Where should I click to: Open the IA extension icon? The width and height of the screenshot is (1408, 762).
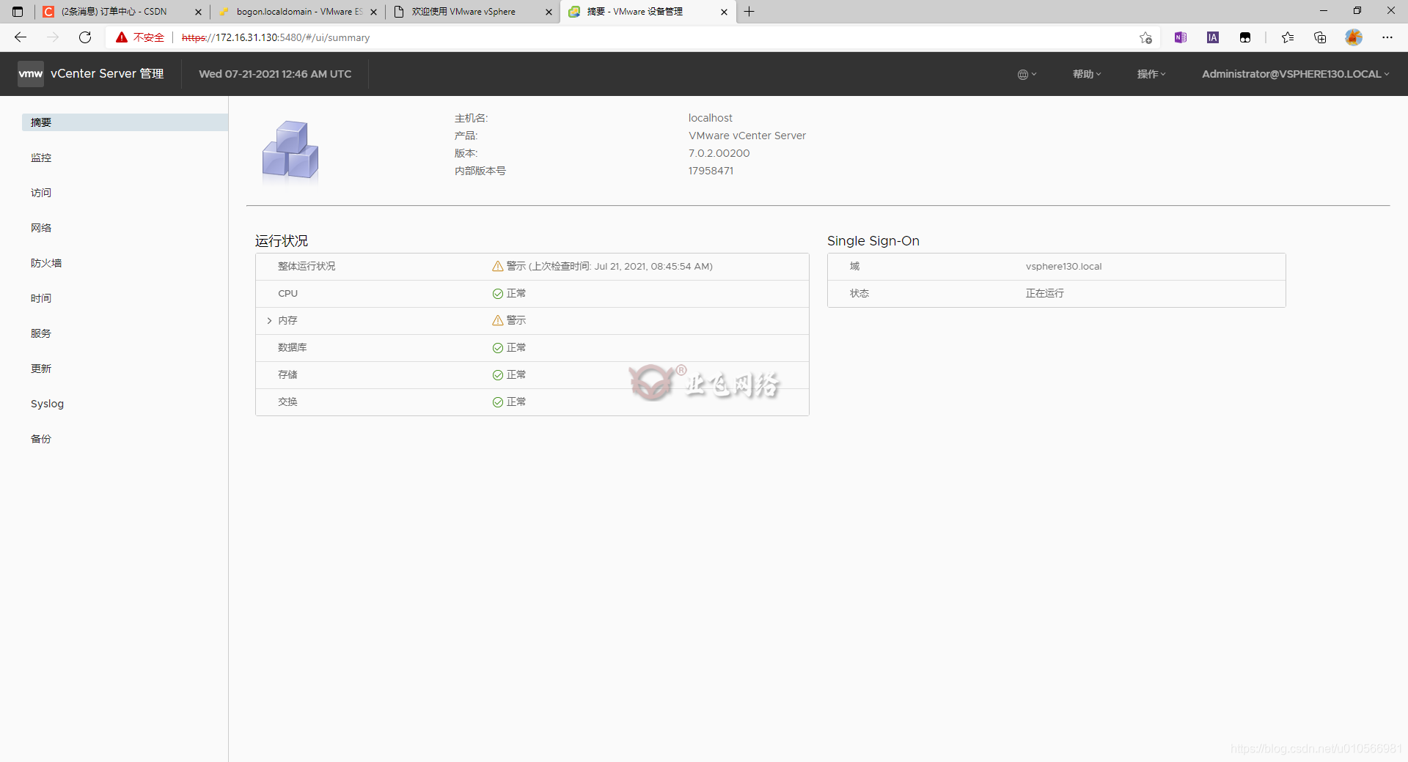point(1213,37)
